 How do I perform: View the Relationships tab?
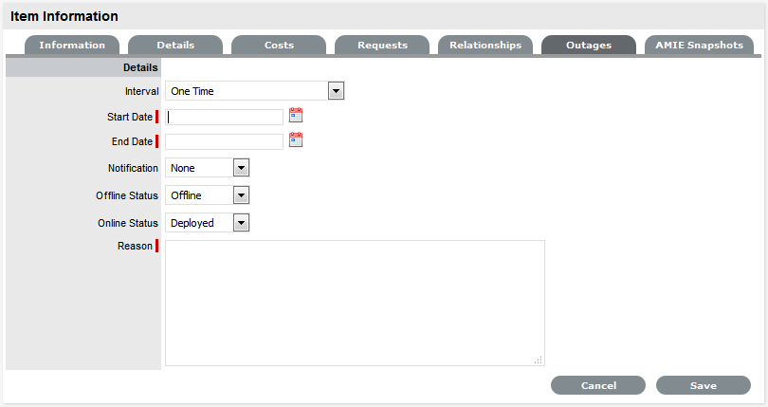(x=485, y=46)
